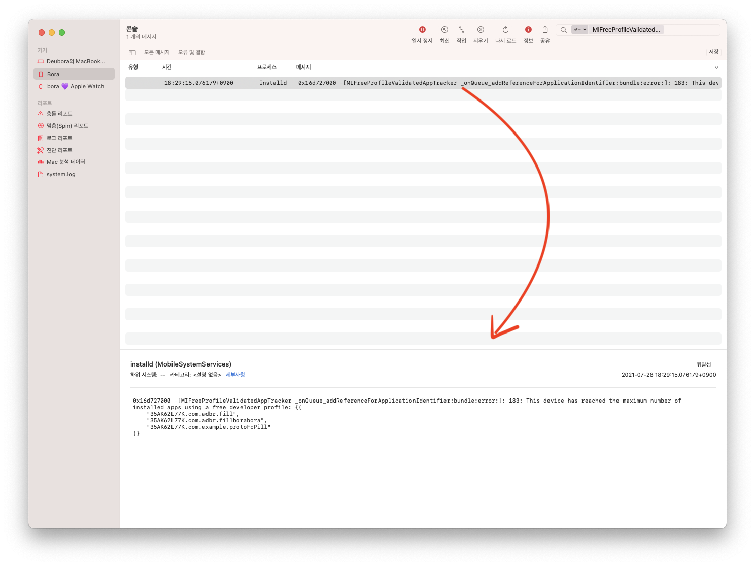
Task: Select the Bora iPhone device
Action: click(74, 74)
